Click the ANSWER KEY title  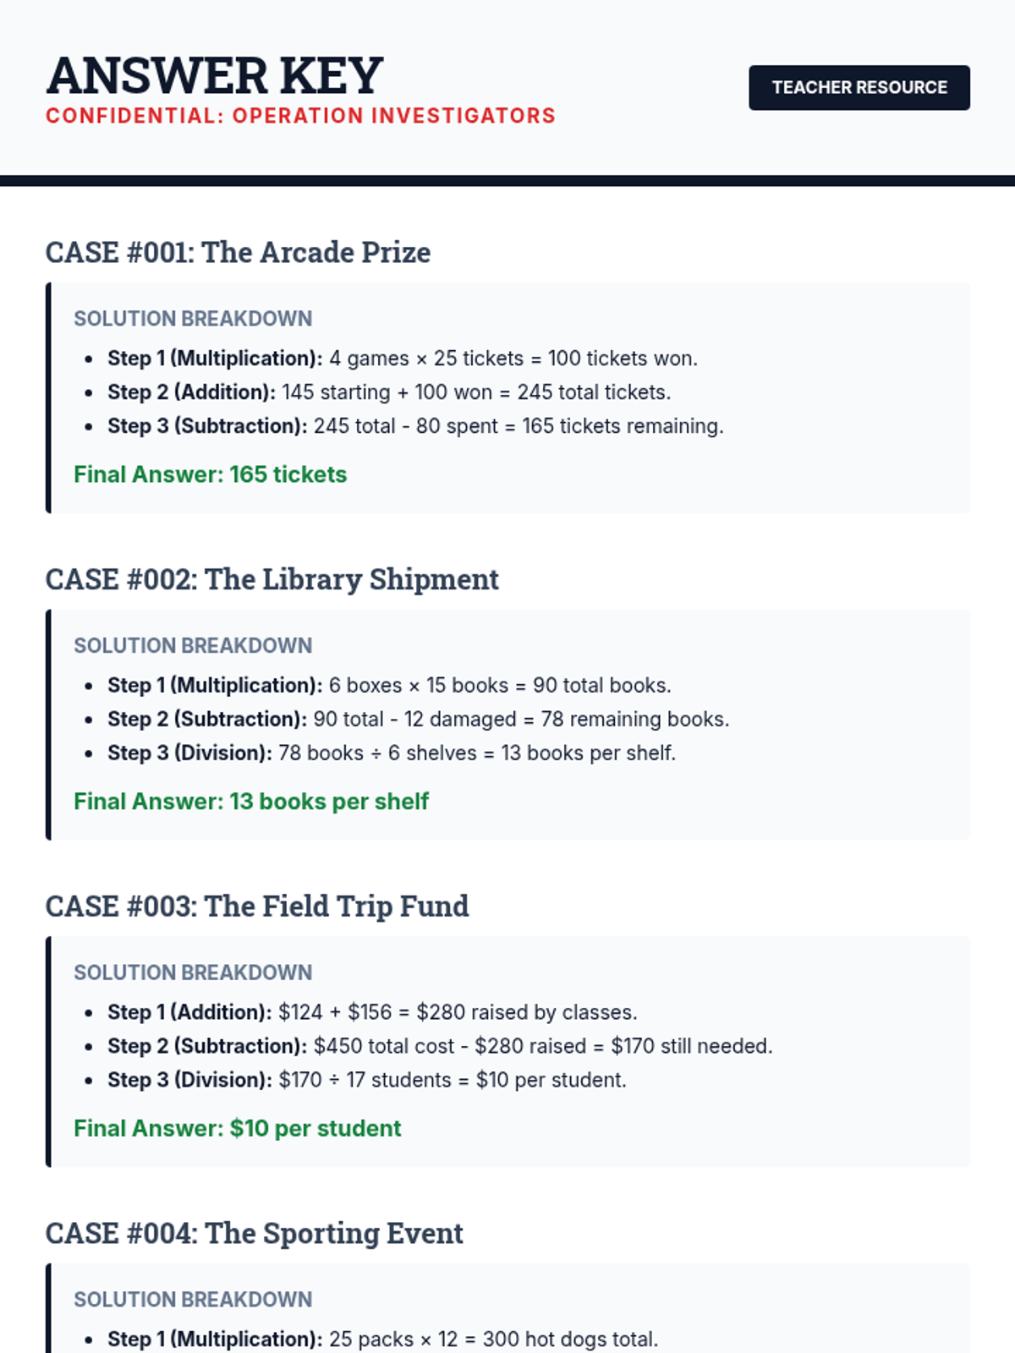pyautogui.click(x=215, y=75)
